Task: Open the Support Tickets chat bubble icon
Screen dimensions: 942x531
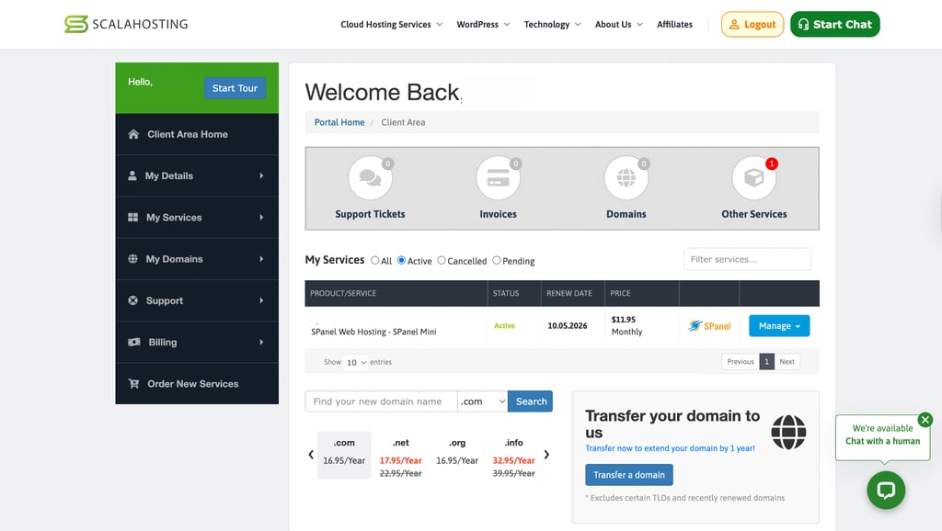Action: (370, 177)
